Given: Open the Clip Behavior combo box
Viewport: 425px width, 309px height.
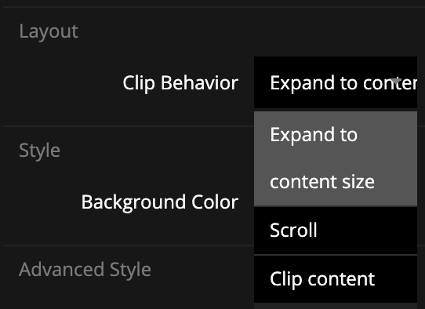Looking at the screenshot, I should [336, 82].
